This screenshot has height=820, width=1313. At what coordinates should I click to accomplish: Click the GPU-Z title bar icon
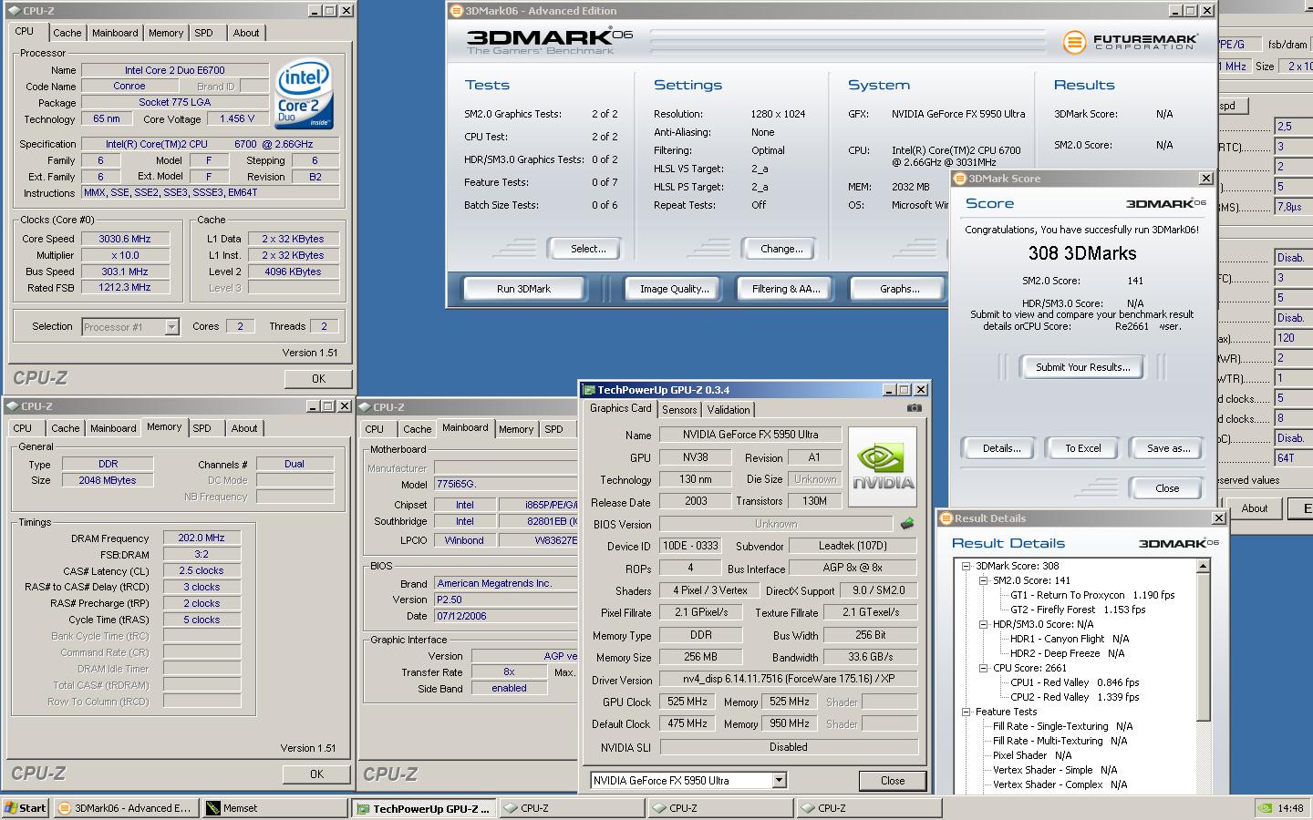(589, 390)
